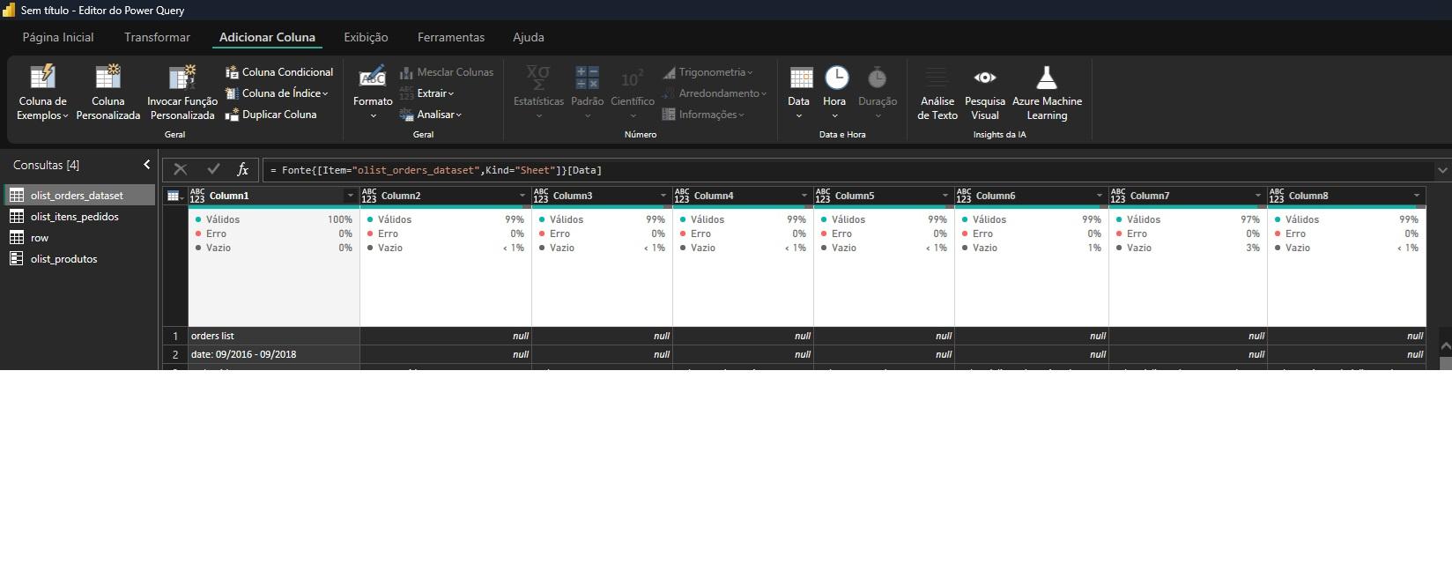The height and width of the screenshot is (571, 1452).
Task: Confirm the formula with checkmark
Action: point(213,169)
